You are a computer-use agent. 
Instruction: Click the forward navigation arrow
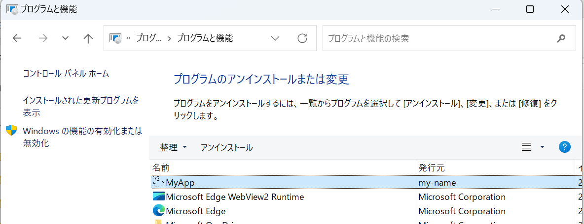tap(43, 38)
